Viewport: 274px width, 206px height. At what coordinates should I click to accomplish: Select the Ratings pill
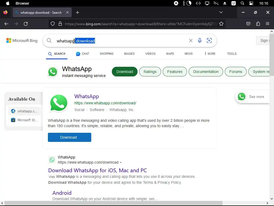click(150, 72)
